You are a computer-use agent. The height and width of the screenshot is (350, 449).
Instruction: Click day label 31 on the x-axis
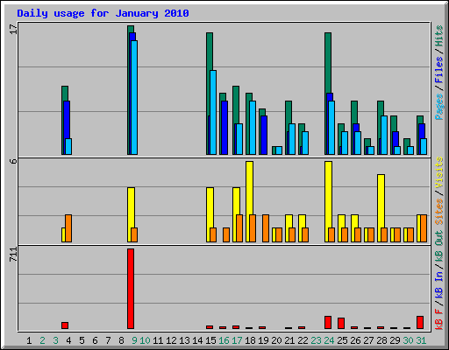pyautogui.click(x=421, y=340)
